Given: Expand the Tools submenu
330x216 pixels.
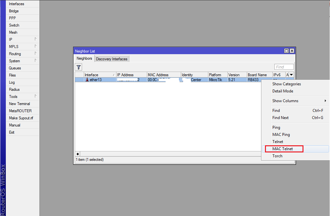Looking at the screenshot, I should coord(23,97).
